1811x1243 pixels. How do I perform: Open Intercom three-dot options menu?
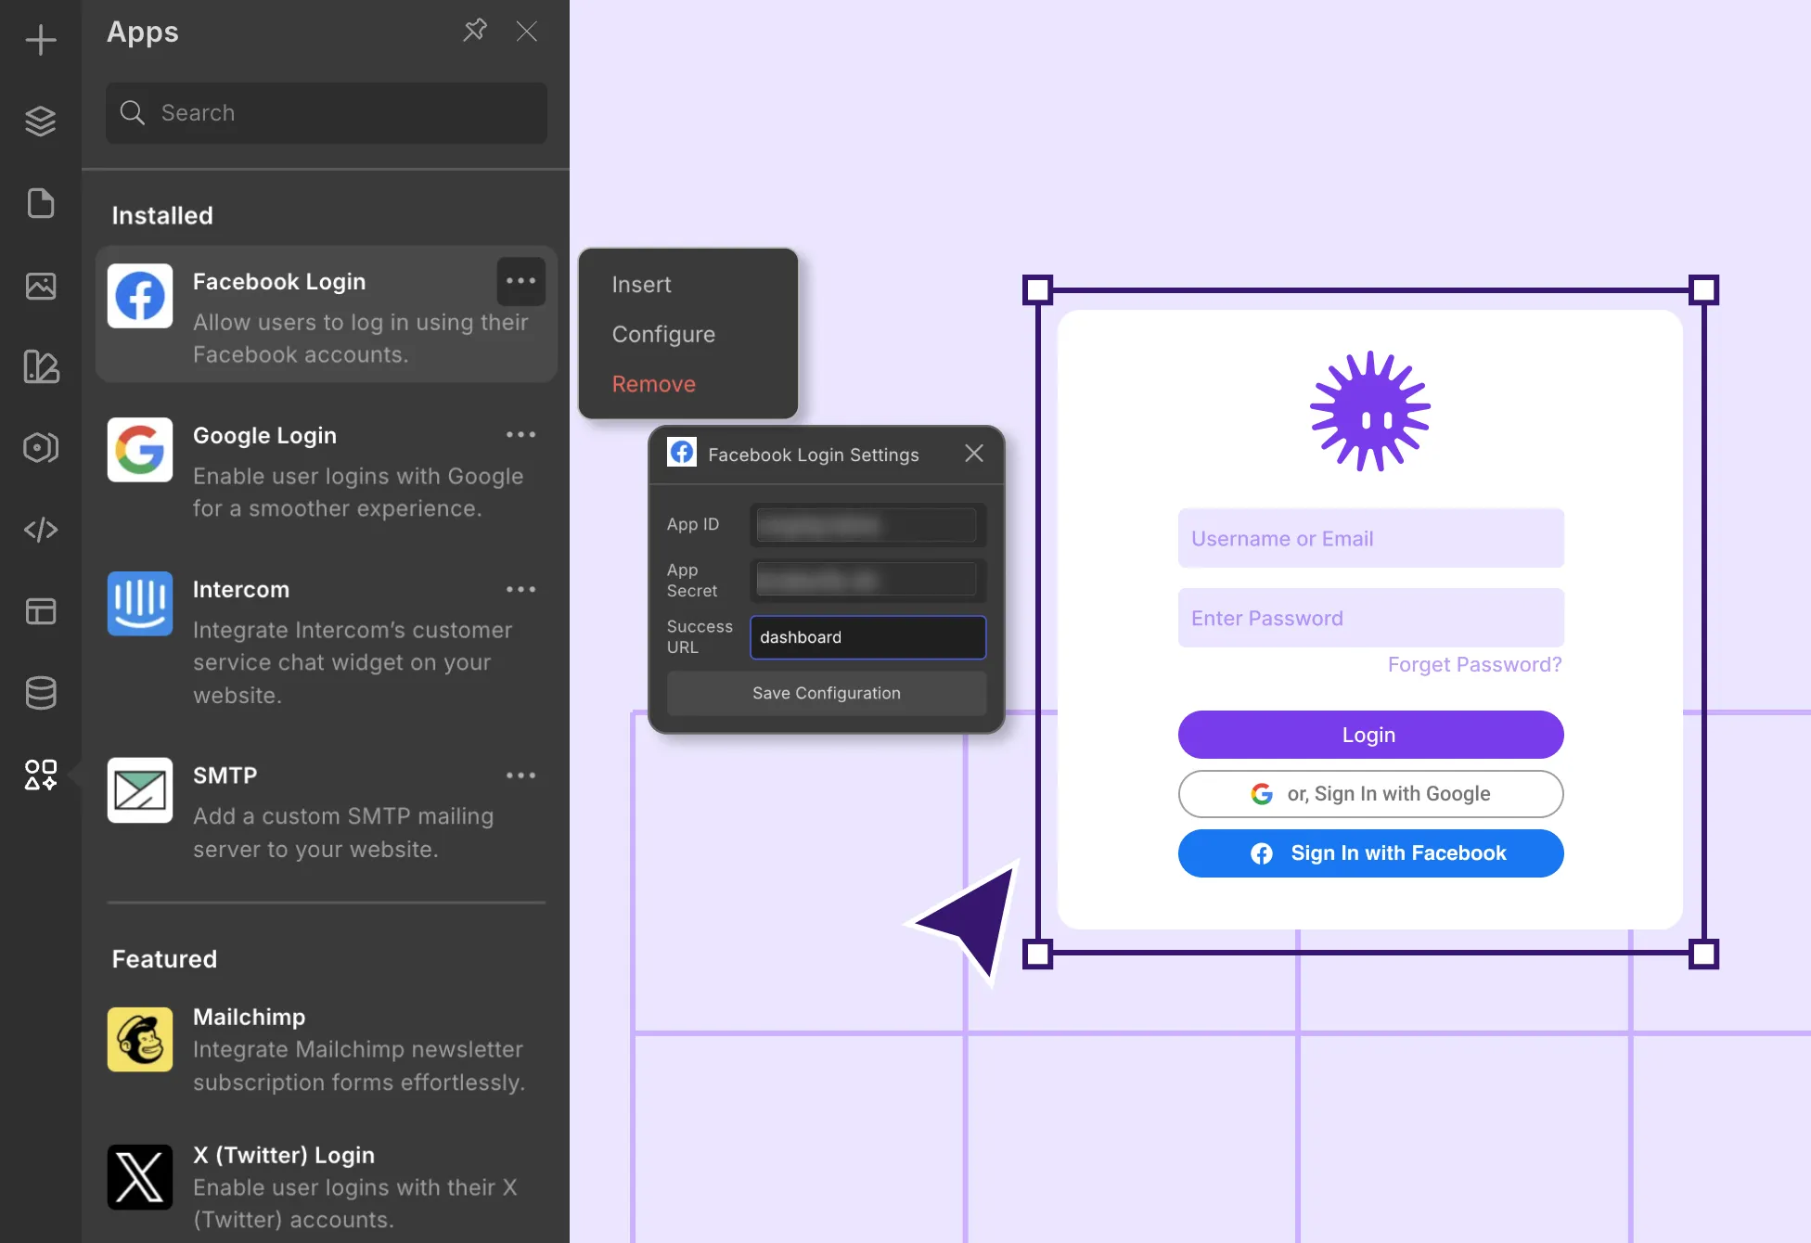(520, 590)
